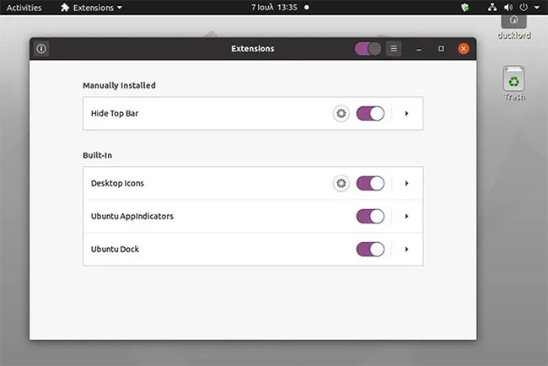Turn off the Desktop Icons extension
Screen dimensions: 548x366
(x=370, y=183)
